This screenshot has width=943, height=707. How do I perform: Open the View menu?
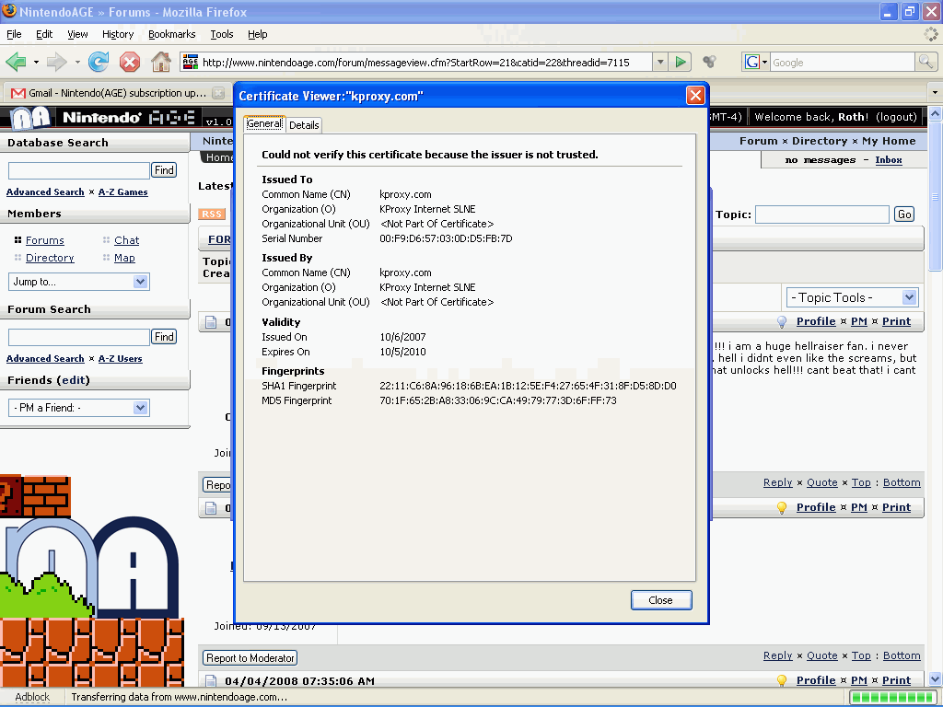click(x=77, y=34)
